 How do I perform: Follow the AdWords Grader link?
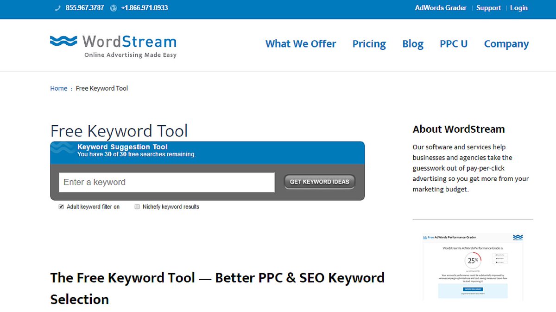click(440, 7)
